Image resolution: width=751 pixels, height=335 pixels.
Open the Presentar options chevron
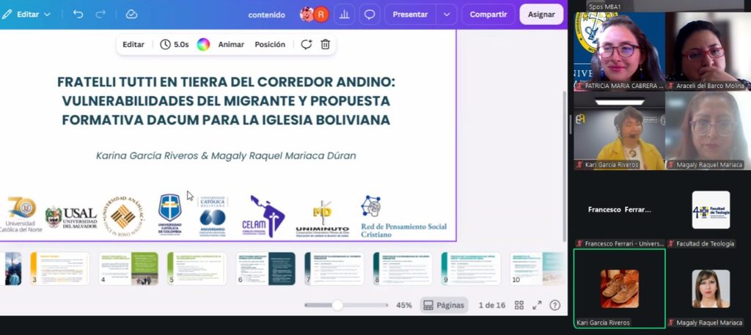click(x=447, y=15)
